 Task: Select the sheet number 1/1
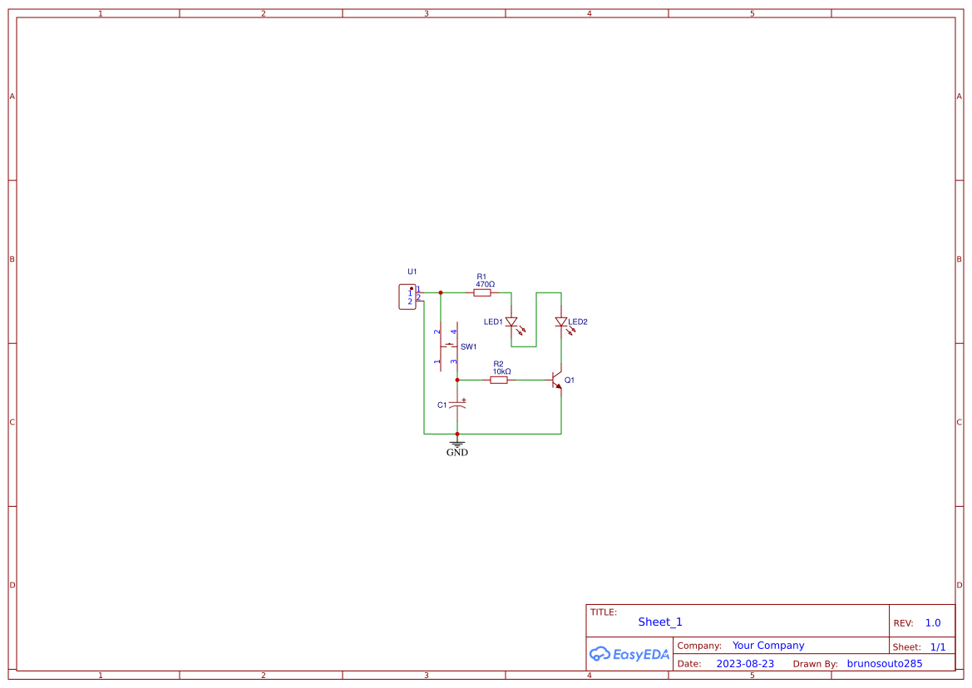(937, 646)
